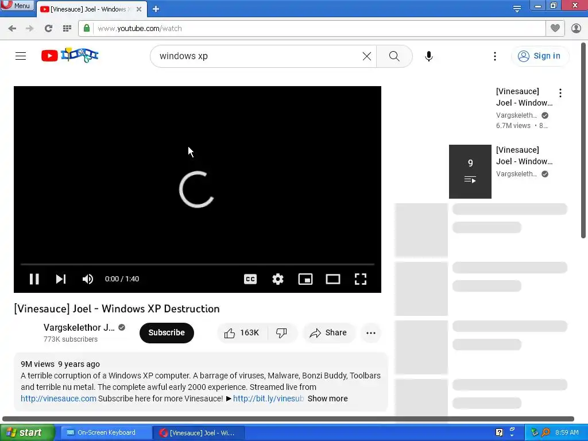588x441 pixels.
Task: Click the video title 'Windows XP Destruction'
Action: (161, 308)
